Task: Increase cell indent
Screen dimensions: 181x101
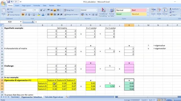Action: coord(61,15)
